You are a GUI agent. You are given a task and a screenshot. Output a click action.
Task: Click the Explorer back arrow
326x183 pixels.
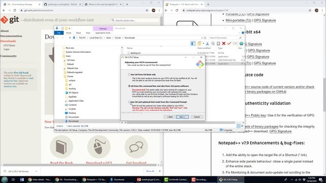point(58,38)
